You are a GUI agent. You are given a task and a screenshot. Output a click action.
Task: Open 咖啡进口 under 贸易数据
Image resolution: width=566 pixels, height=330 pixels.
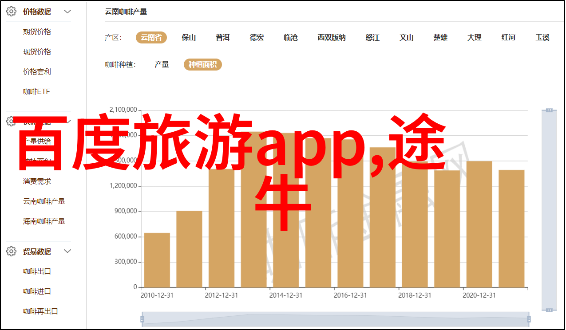click(x=37, y=291)
